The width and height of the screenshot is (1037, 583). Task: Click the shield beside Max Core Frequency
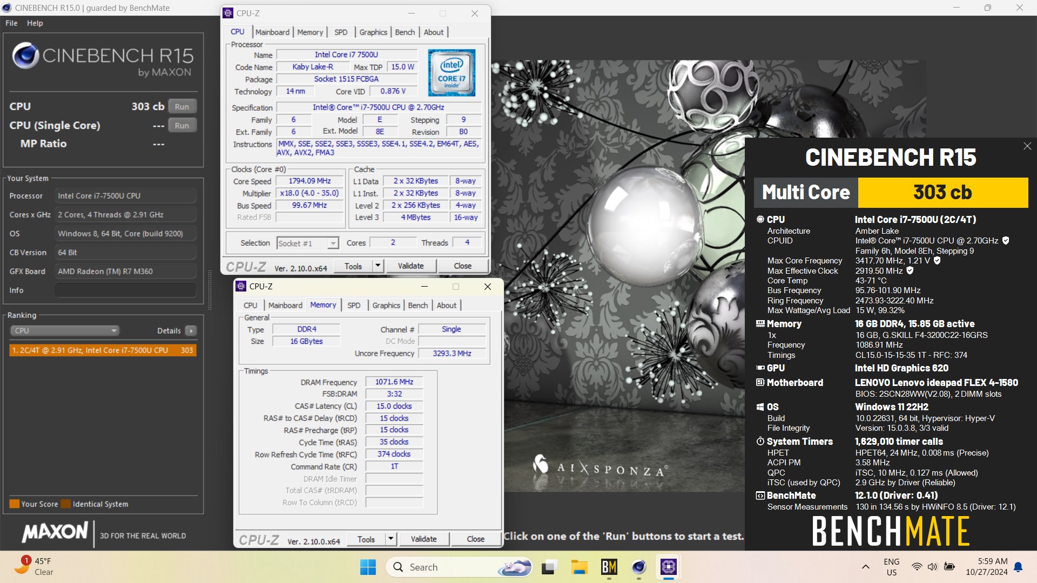(937, 261)
